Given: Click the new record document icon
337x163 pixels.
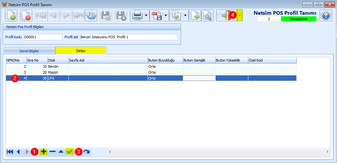Looking at the screenshot, I should 11,15.
